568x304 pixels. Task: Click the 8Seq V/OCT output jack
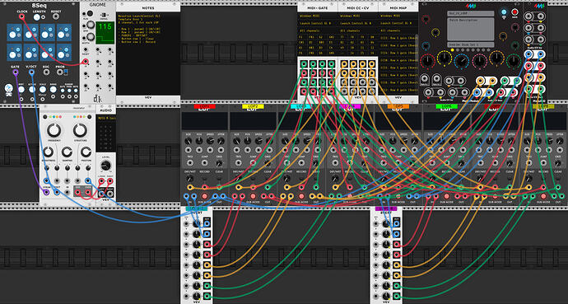(x=31, y=72)
